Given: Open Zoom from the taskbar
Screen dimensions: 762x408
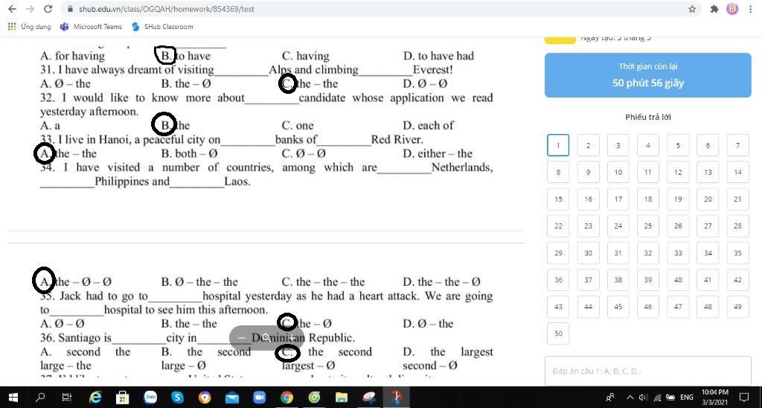Looking at the screenshot, I should 260,398.
